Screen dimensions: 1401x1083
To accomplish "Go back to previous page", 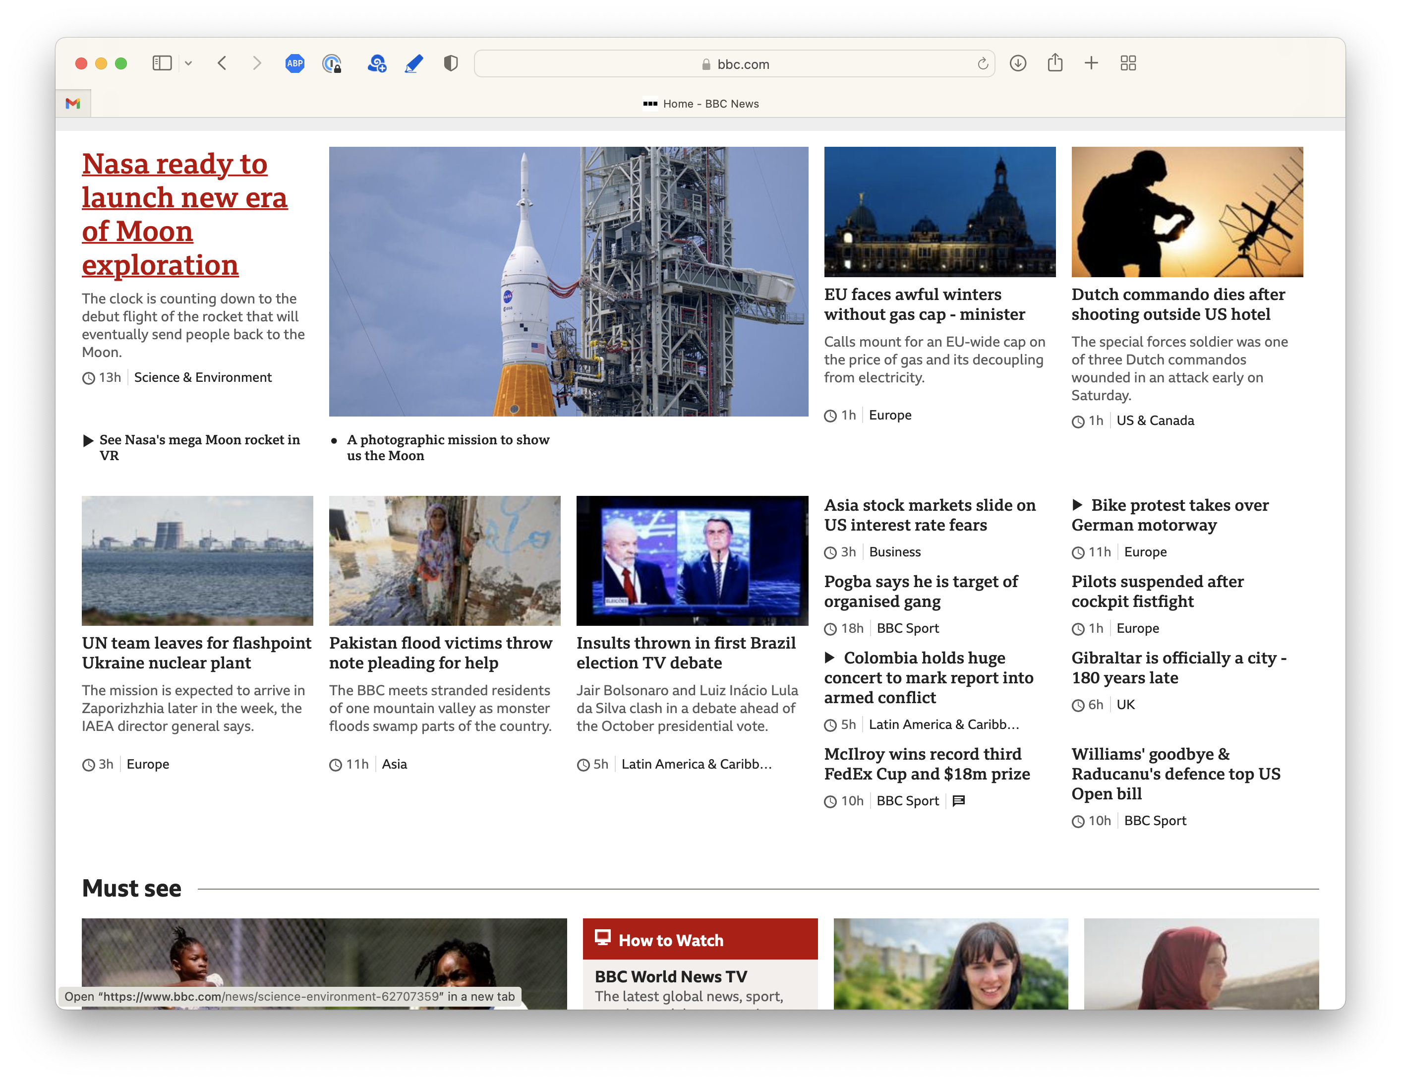I will click(222, 63).
